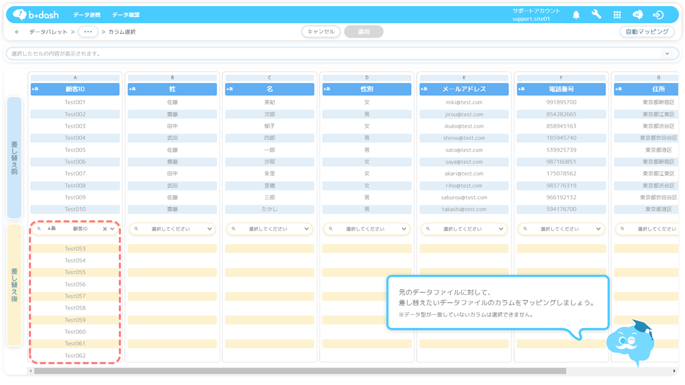The height and width of the screenshot is (385, 685).
Task: Click the chat support mascot icon
Action: tap(637, 15)
